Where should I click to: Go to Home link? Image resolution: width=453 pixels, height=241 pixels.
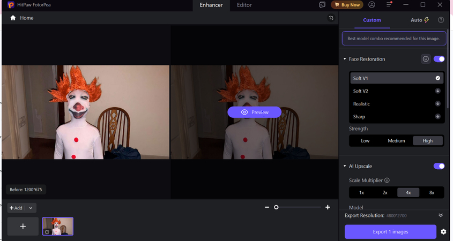coord(27,18)
